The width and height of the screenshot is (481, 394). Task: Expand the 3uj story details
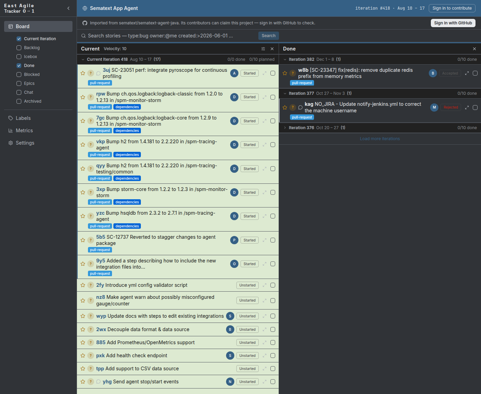click(x=265, y=73)
